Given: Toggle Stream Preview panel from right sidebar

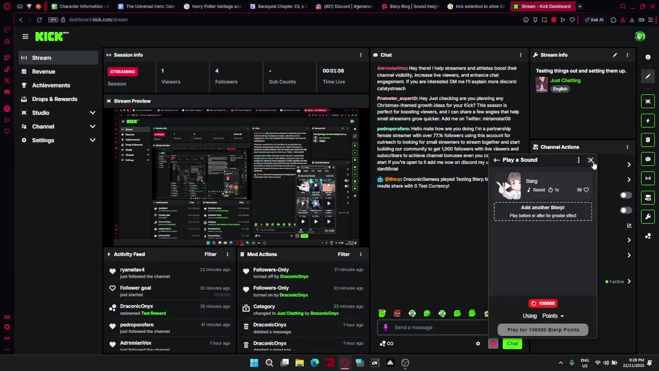Looking at the screenshot, I should coord(648,101).
